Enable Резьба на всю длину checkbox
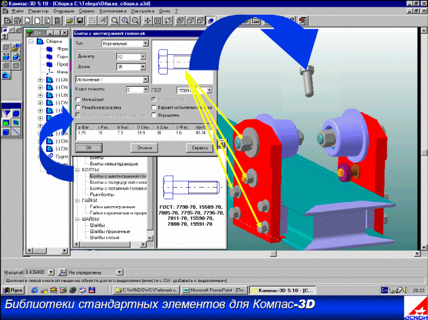 78,107
